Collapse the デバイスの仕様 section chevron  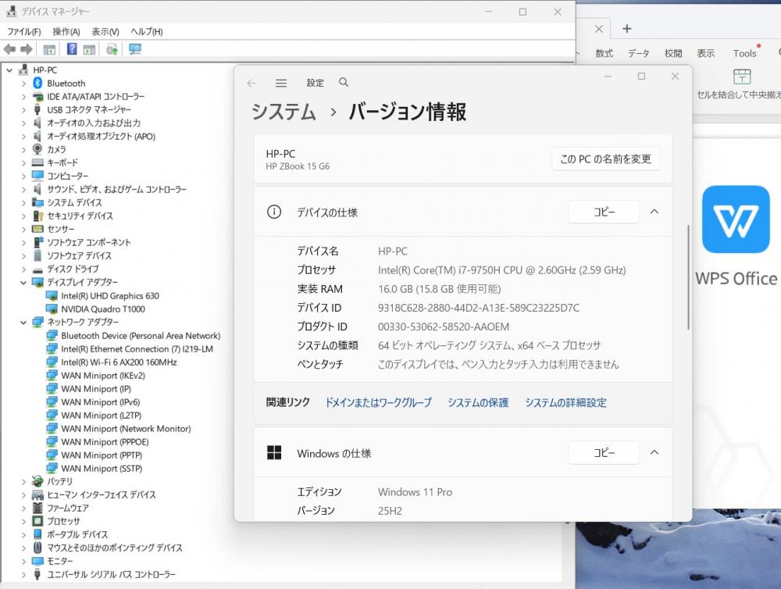pyautogui.click(x=654, y=212)
